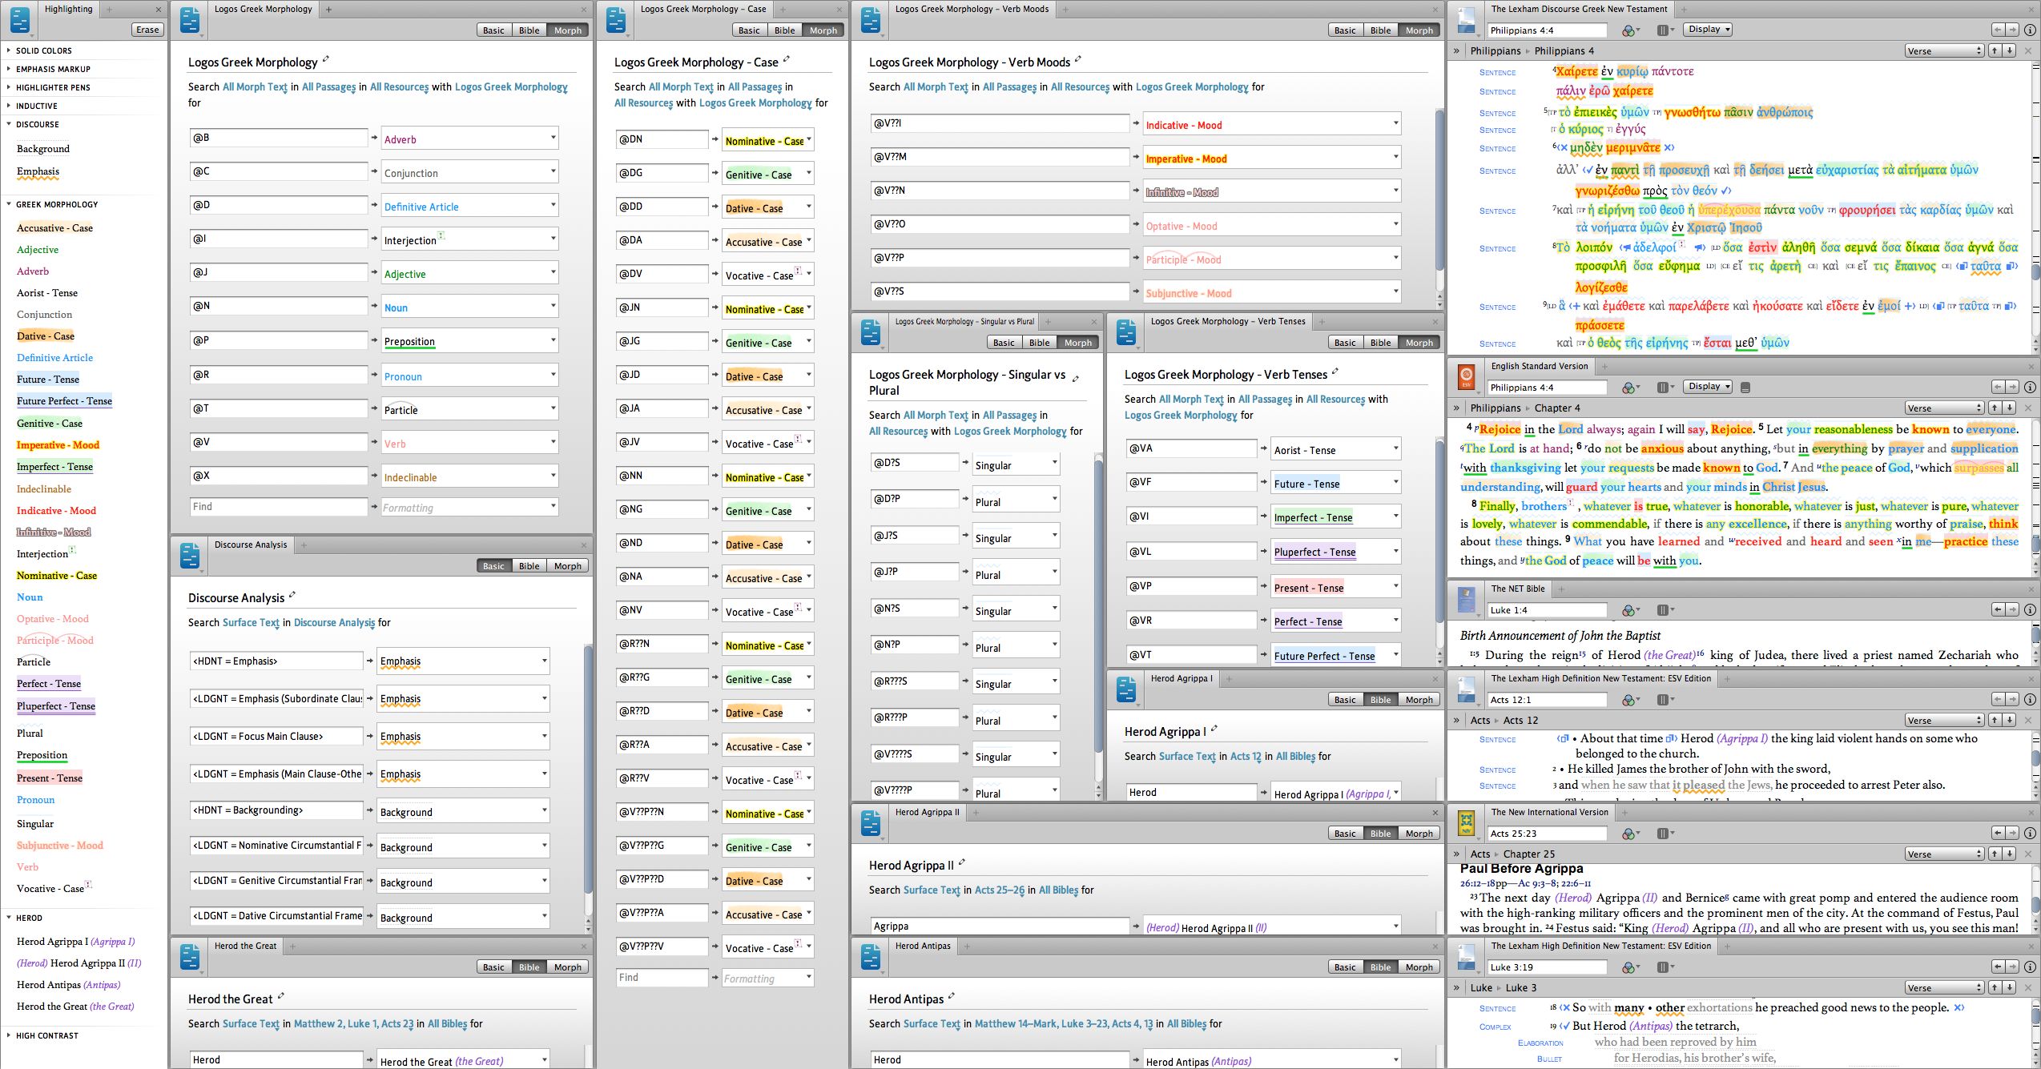The image size is (2041, 1069).
Task: Click Surface Text link in Discourse Analysis search
Action: (x=251, y=622)
